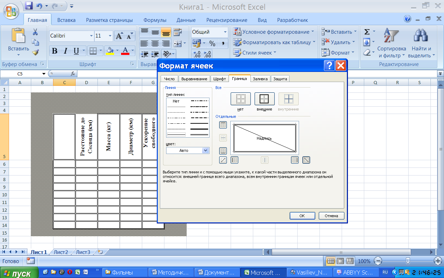The width and height of the screenshot is (444, 278).
Task: Click the merge and center cells icon
Action: (177, 43)
